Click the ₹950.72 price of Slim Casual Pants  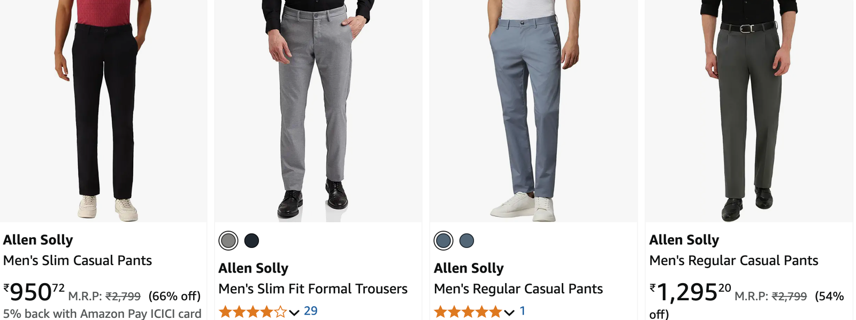(x=34, y=292)
